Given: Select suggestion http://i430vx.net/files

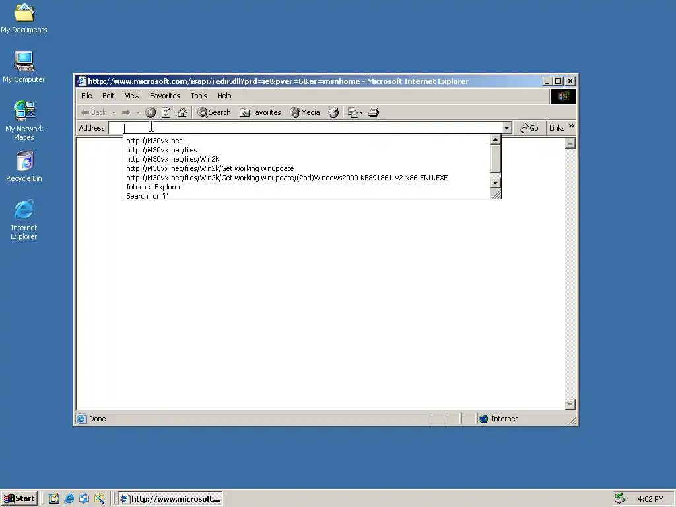Looking at the screenshot, I should (307, 150).
